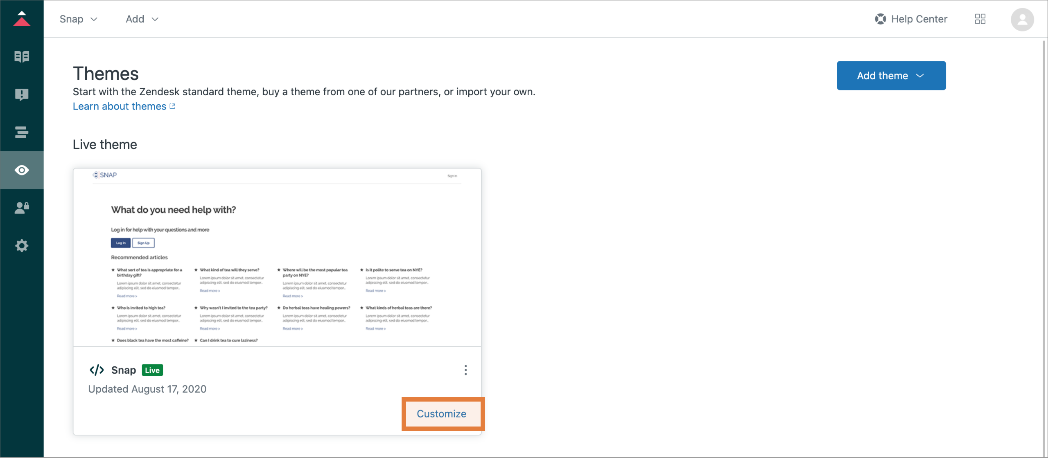
Task: Click the green Live badge
Action: coord(152,370)
